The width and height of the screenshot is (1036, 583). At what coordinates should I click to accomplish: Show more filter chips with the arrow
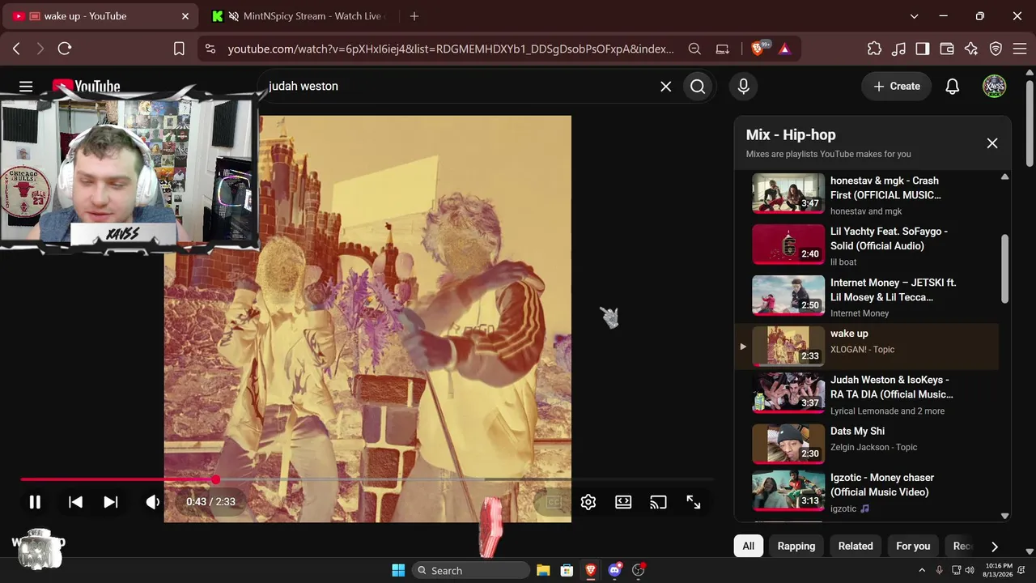[x=994, y=547]
